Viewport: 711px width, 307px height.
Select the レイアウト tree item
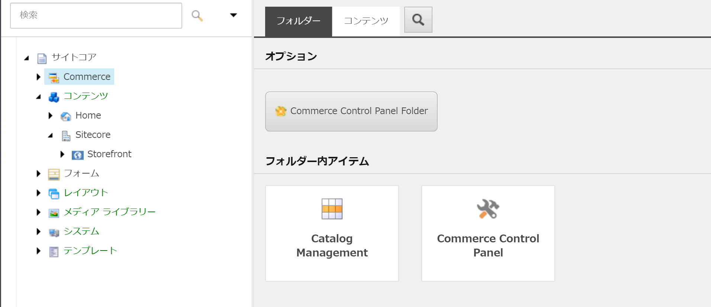(x=86, y=193)
